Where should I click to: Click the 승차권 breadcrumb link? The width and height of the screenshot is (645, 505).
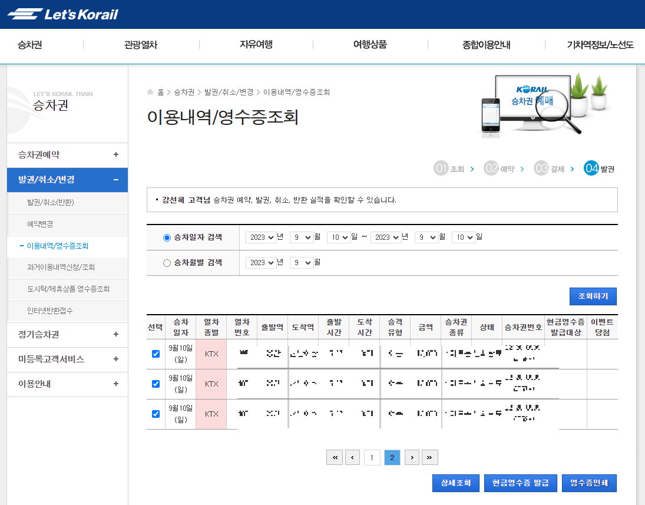click(184, 92)
